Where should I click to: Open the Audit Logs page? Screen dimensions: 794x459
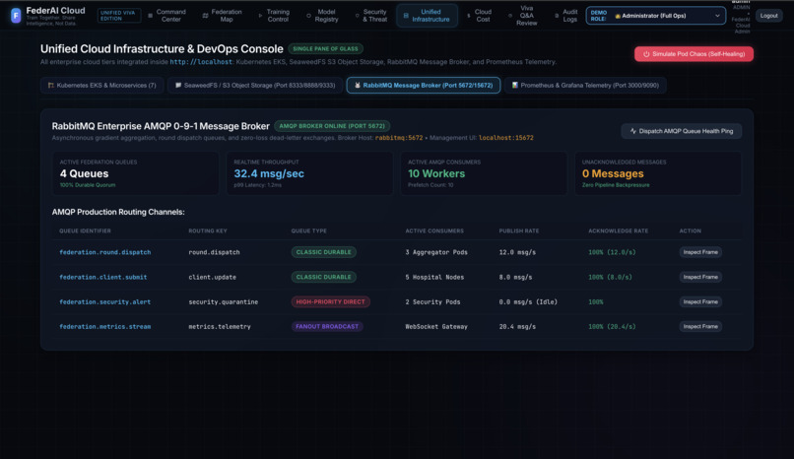pos(566,16)
